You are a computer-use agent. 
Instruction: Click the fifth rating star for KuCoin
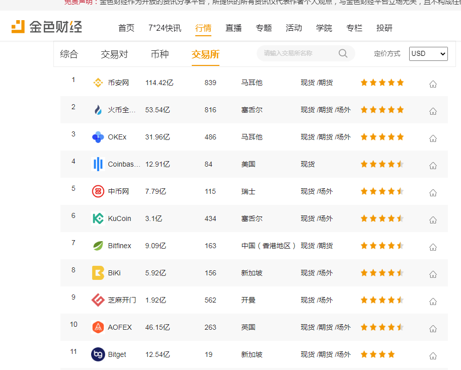pos(400,218)
